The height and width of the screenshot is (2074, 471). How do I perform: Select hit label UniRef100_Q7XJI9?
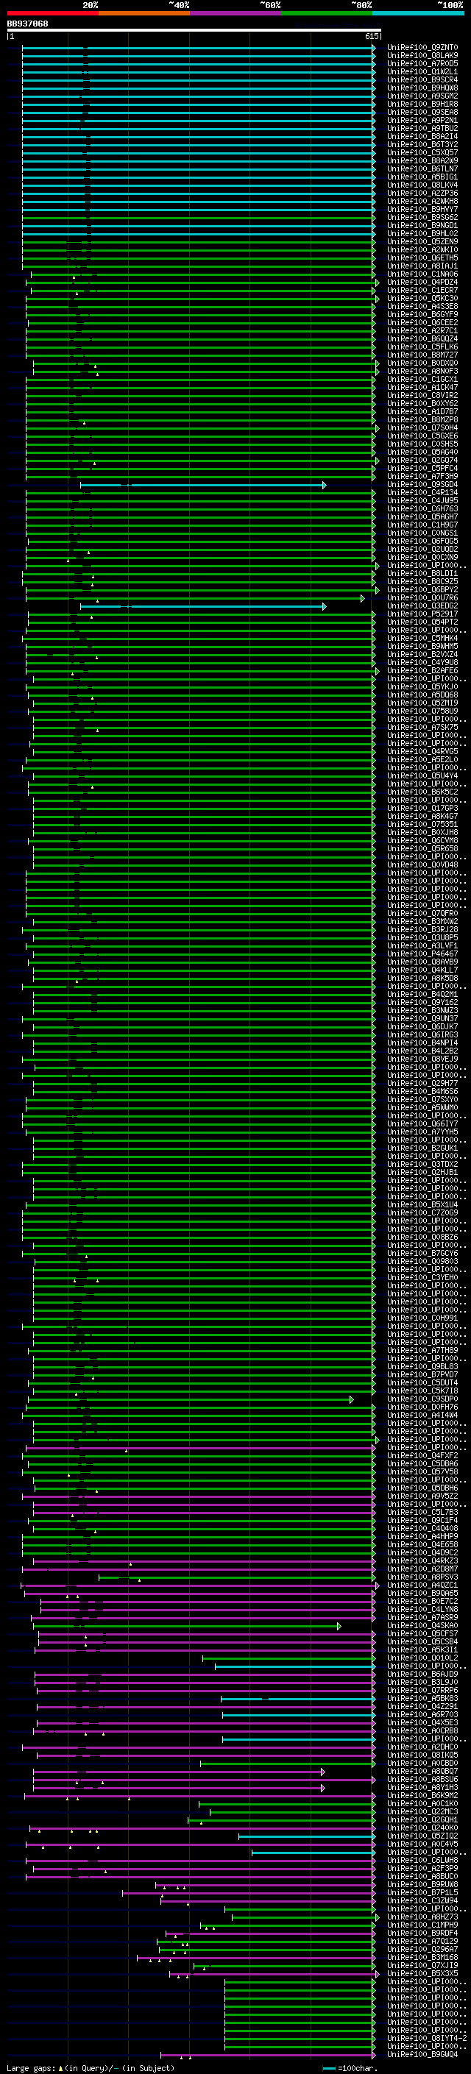click(422, 1964)
